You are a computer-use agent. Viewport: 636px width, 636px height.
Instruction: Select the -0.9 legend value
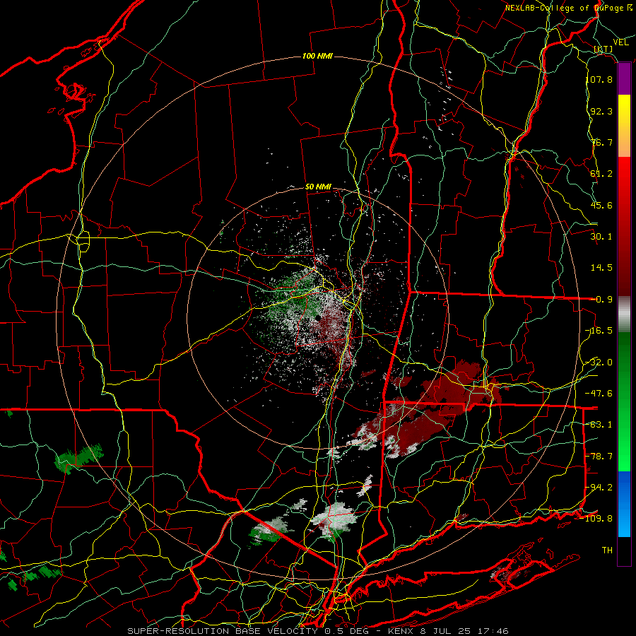[601, 300]
